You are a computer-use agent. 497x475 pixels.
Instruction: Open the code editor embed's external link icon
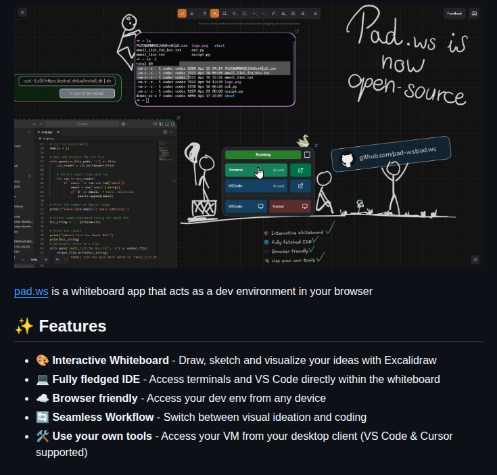pyautogui.click(x=178, y=118)
